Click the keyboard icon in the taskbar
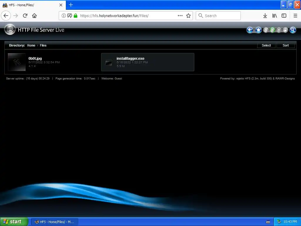The image size is (301, 226). [268, 222]
